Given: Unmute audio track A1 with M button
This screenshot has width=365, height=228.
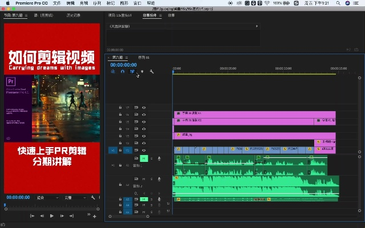Looking at the screenshot, I should point(144,158).
